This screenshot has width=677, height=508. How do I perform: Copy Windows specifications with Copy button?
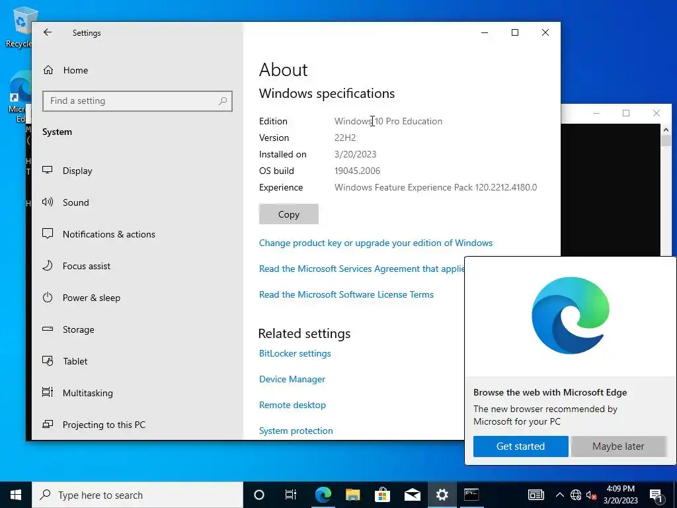point(289,214)
